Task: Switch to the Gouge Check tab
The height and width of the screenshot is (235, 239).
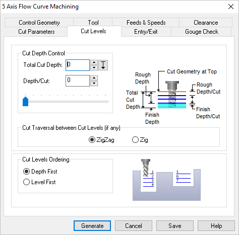Action: [201, 32]
